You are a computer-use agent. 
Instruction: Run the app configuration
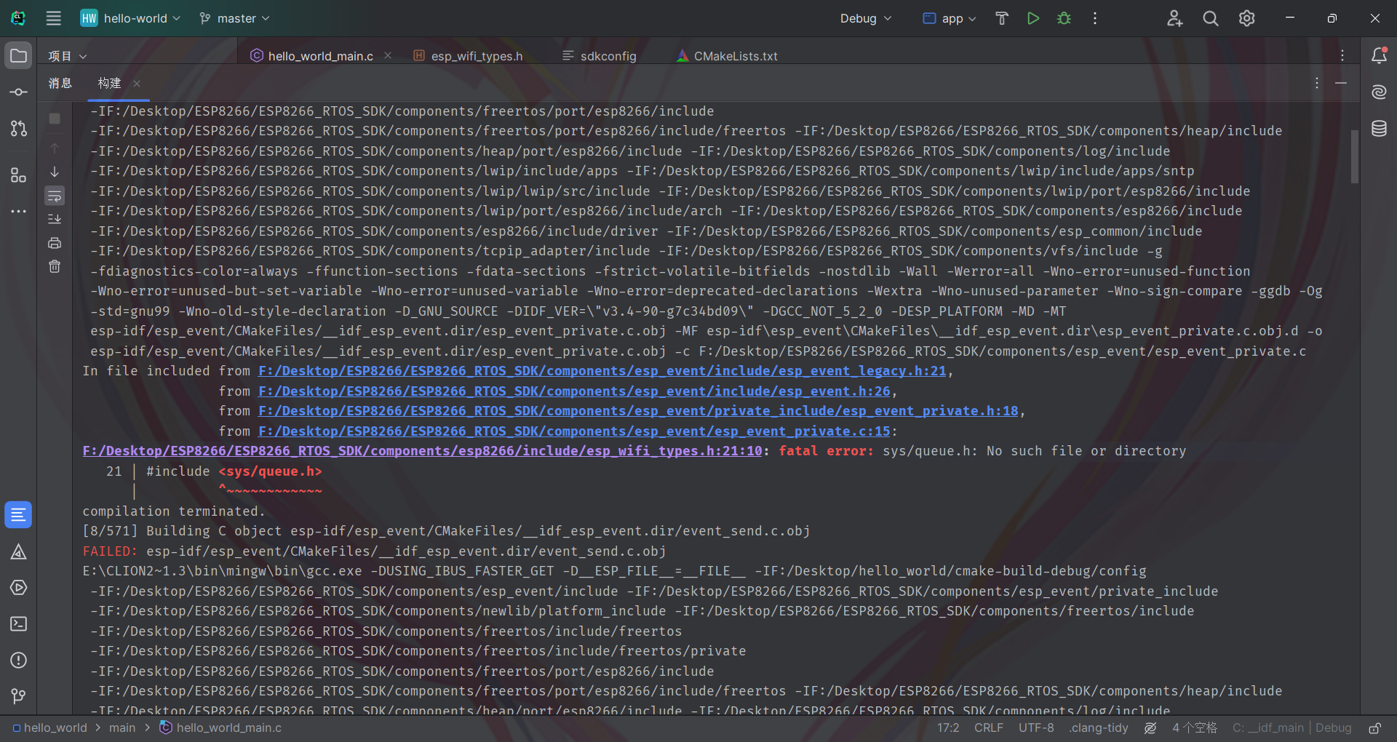(x=1033, y=18)
